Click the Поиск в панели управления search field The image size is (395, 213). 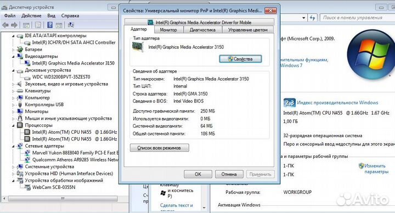click(358, 18)
